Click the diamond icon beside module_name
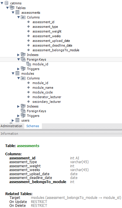The height and width of the screenshot is (208, 122). pyautogui.click(x=28, y=87)
